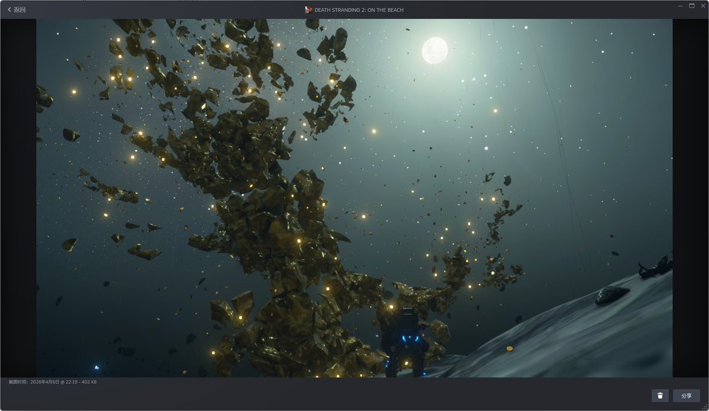Screen dimensions: 709x411
Task: Select the DEATH STRANDING 2: ON THE BEACH title
Action: [x=359, y=10]
